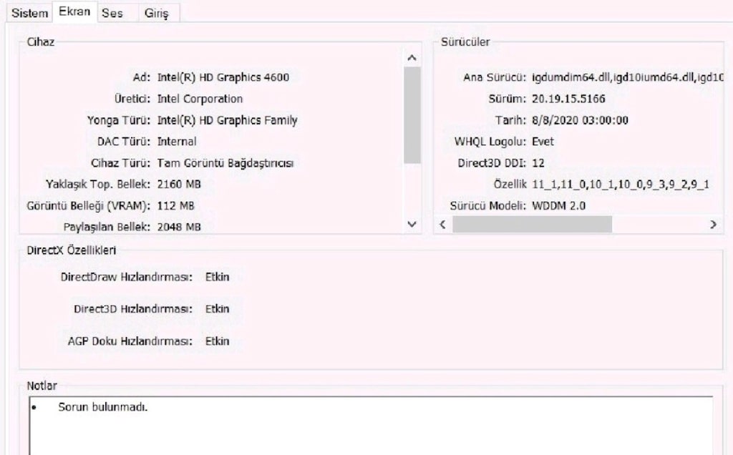The width and height of the screenshot is (733, 455).
Task: Click the Sürücüler panel scroll left arrow
Action: (x=442, y=224)
